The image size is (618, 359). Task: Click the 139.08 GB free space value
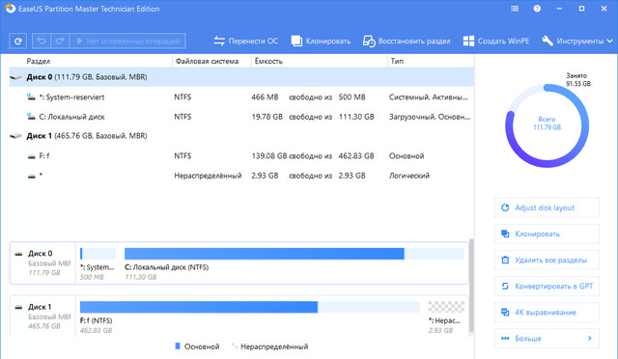[269, 156]
